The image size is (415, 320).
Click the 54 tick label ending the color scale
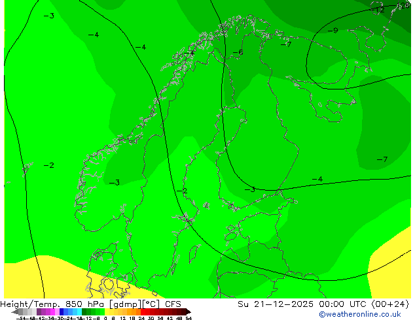tap(188, 318)
